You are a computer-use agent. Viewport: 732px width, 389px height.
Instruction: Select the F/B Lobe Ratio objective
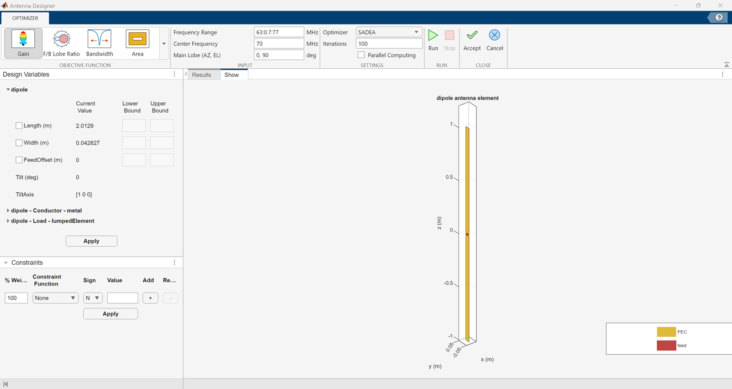tap(62, 42)
